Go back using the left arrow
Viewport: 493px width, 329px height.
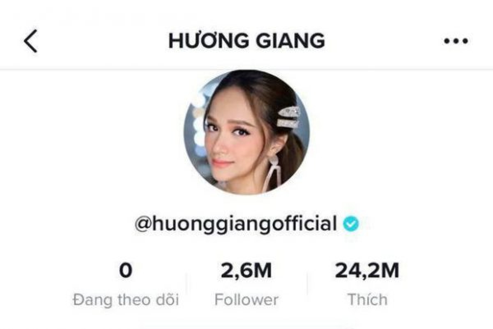(x=31, y=41)
